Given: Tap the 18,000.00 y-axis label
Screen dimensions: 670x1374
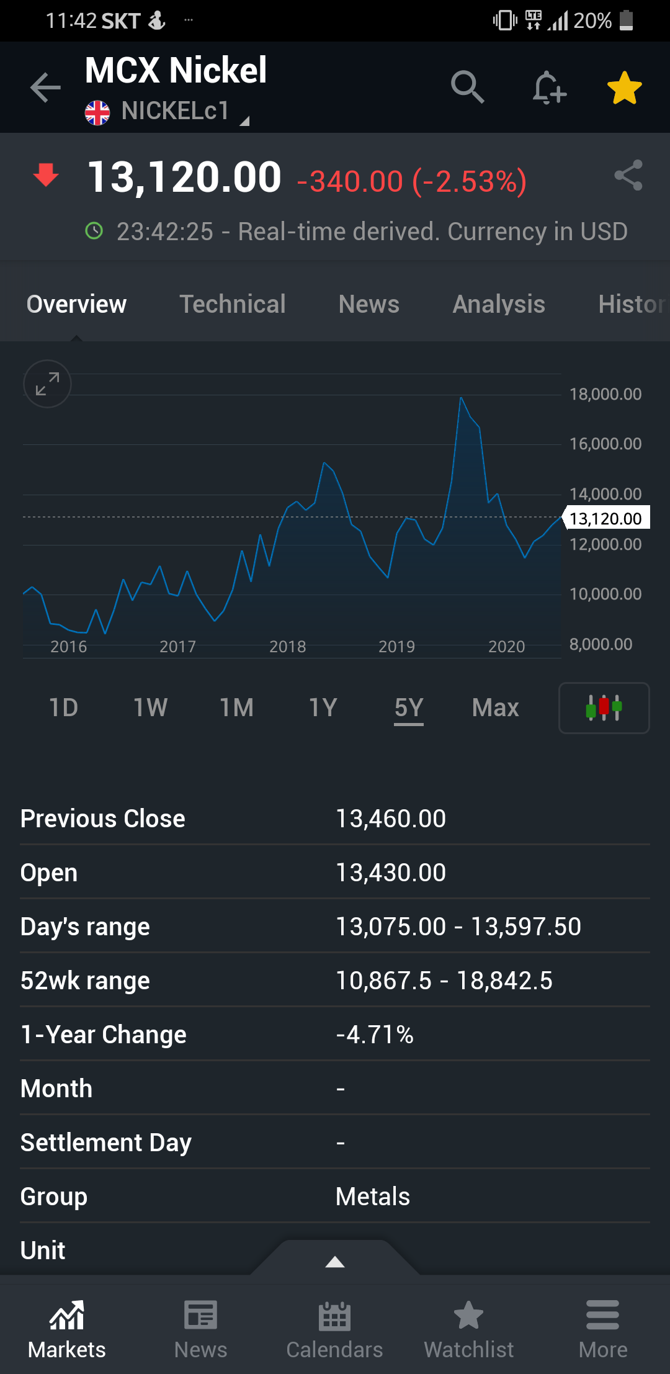Looking at the screenshot, I should [x=605, y=394].
